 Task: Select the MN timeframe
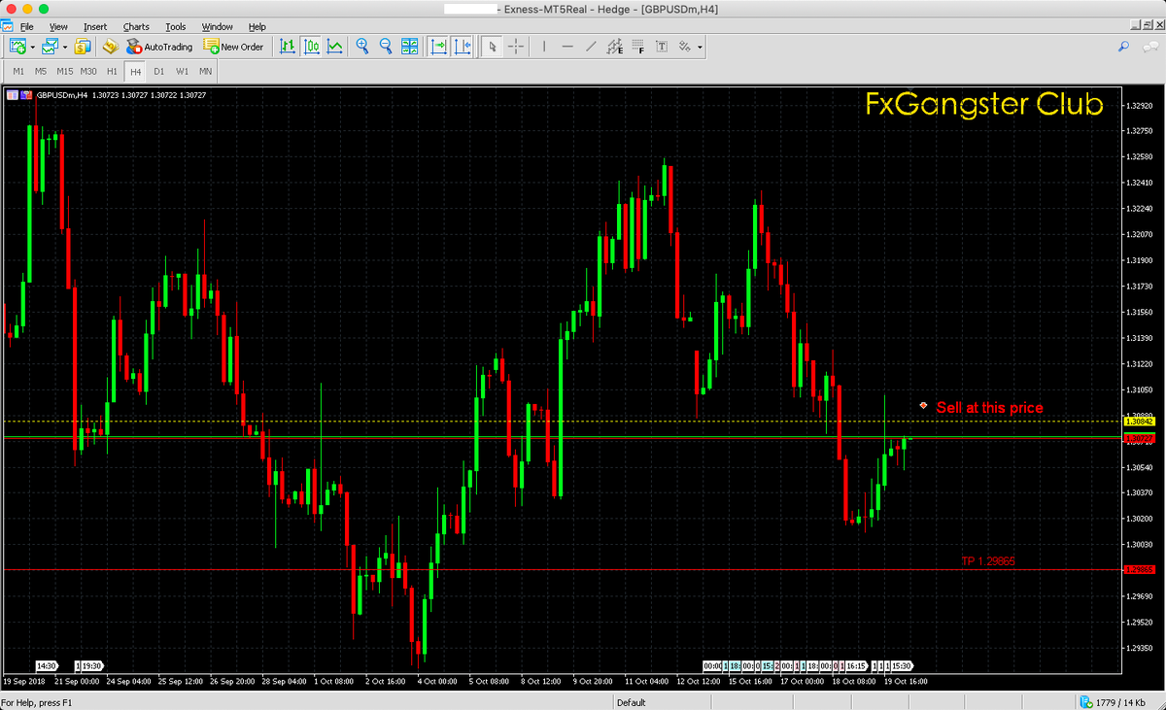point(205,71)
